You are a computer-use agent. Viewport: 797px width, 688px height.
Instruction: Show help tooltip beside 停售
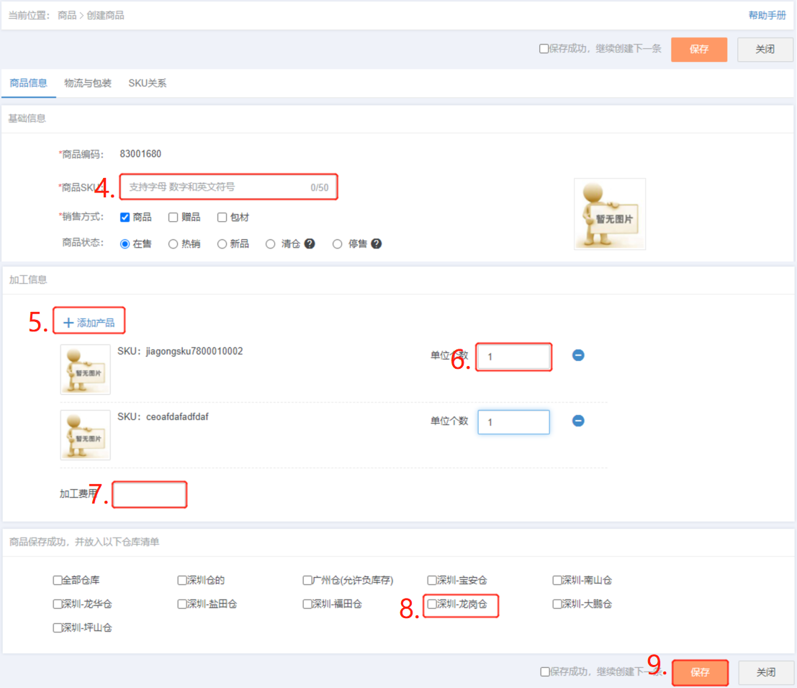tap(376, 244)
